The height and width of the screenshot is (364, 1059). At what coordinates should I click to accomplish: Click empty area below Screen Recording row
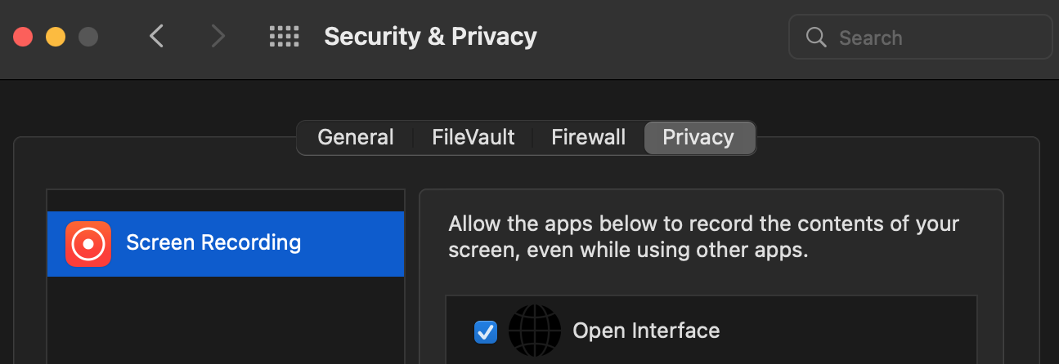226,320
